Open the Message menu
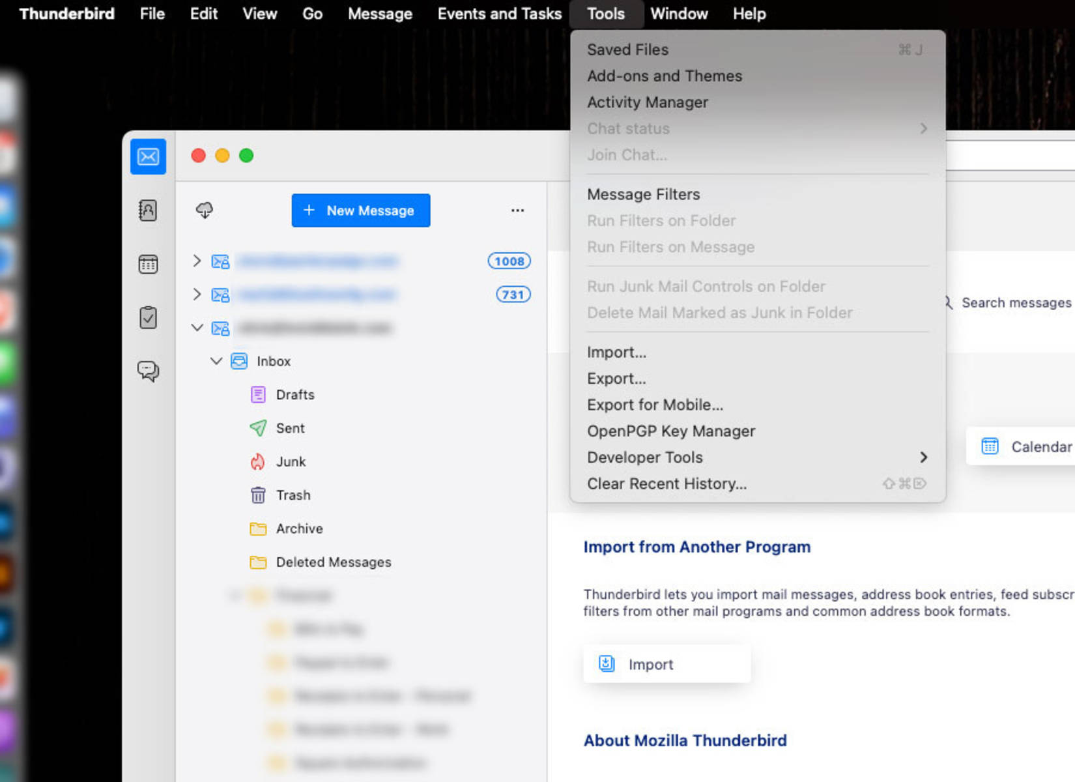Image resolution: width=1075 pixels, height=782 pixels. [x=380, y=14]
